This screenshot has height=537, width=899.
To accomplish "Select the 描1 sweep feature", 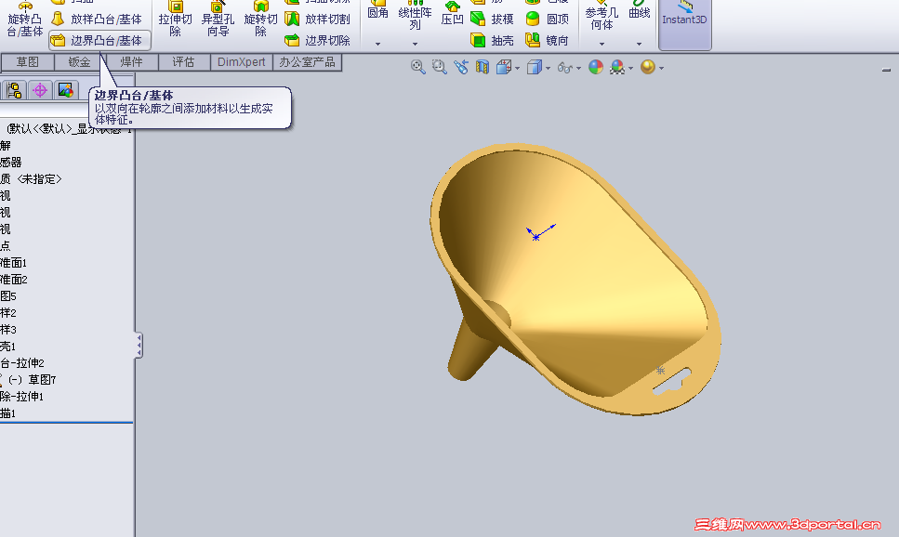I will tap(8, 413).
